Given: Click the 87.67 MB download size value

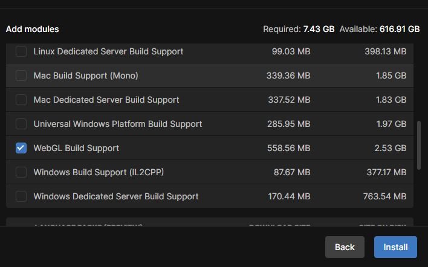Looking at the screenshot, I should 292,172.
